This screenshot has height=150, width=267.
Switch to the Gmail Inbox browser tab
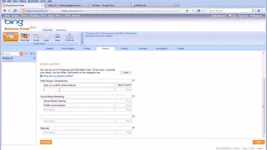click(66, 5)
